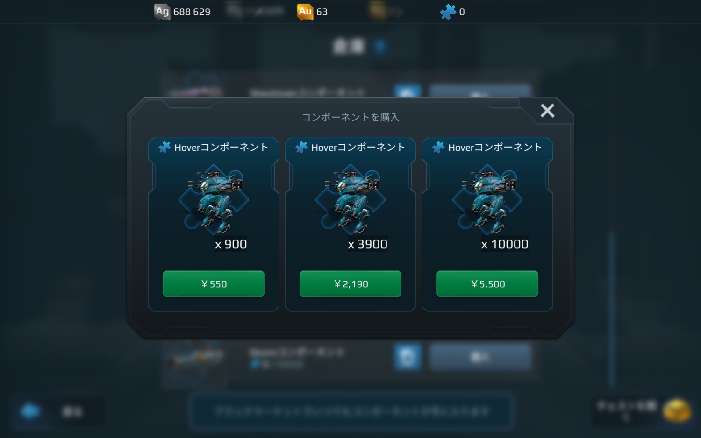701x438 pixels.
Task: Click the first card title Hoverコンポーネント
Action: (221, 147)
